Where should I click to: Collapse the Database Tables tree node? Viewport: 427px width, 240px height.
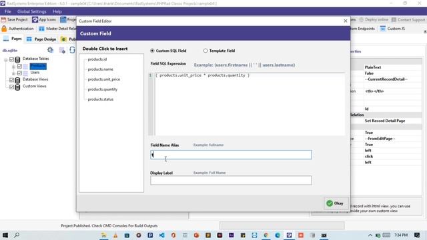6,59
